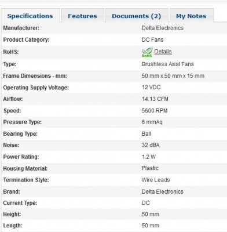This screenshot has height=232, width=227.
Task: Click the 'RoHS:' row label
Action: (x=11, y=52)
